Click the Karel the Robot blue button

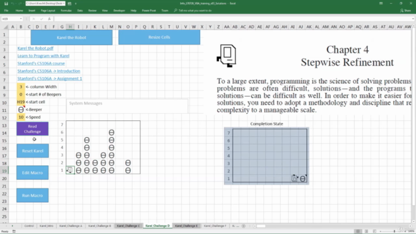point(71,38)
